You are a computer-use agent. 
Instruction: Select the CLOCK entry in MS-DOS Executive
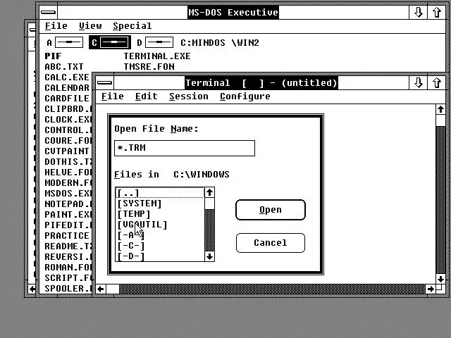(68, 120)
